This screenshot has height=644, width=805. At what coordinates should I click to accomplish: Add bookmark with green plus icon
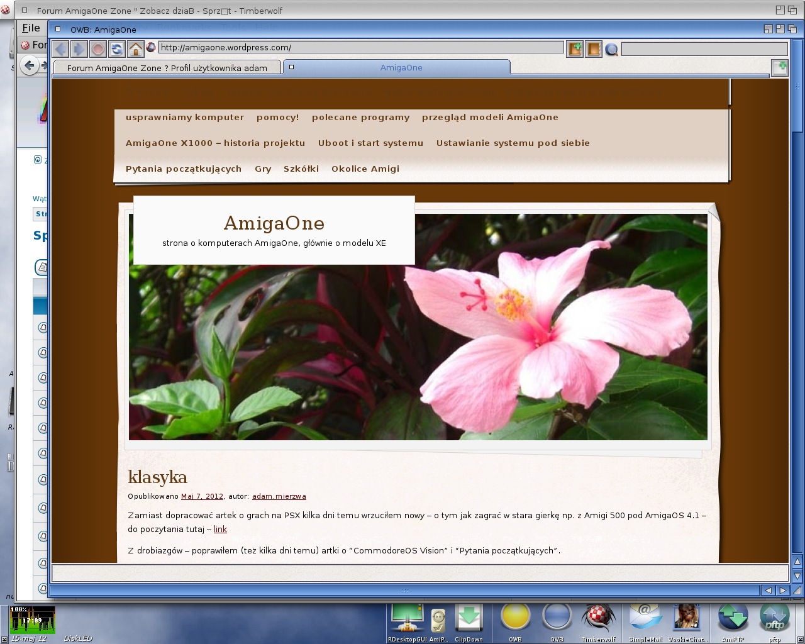coord(575,48)
